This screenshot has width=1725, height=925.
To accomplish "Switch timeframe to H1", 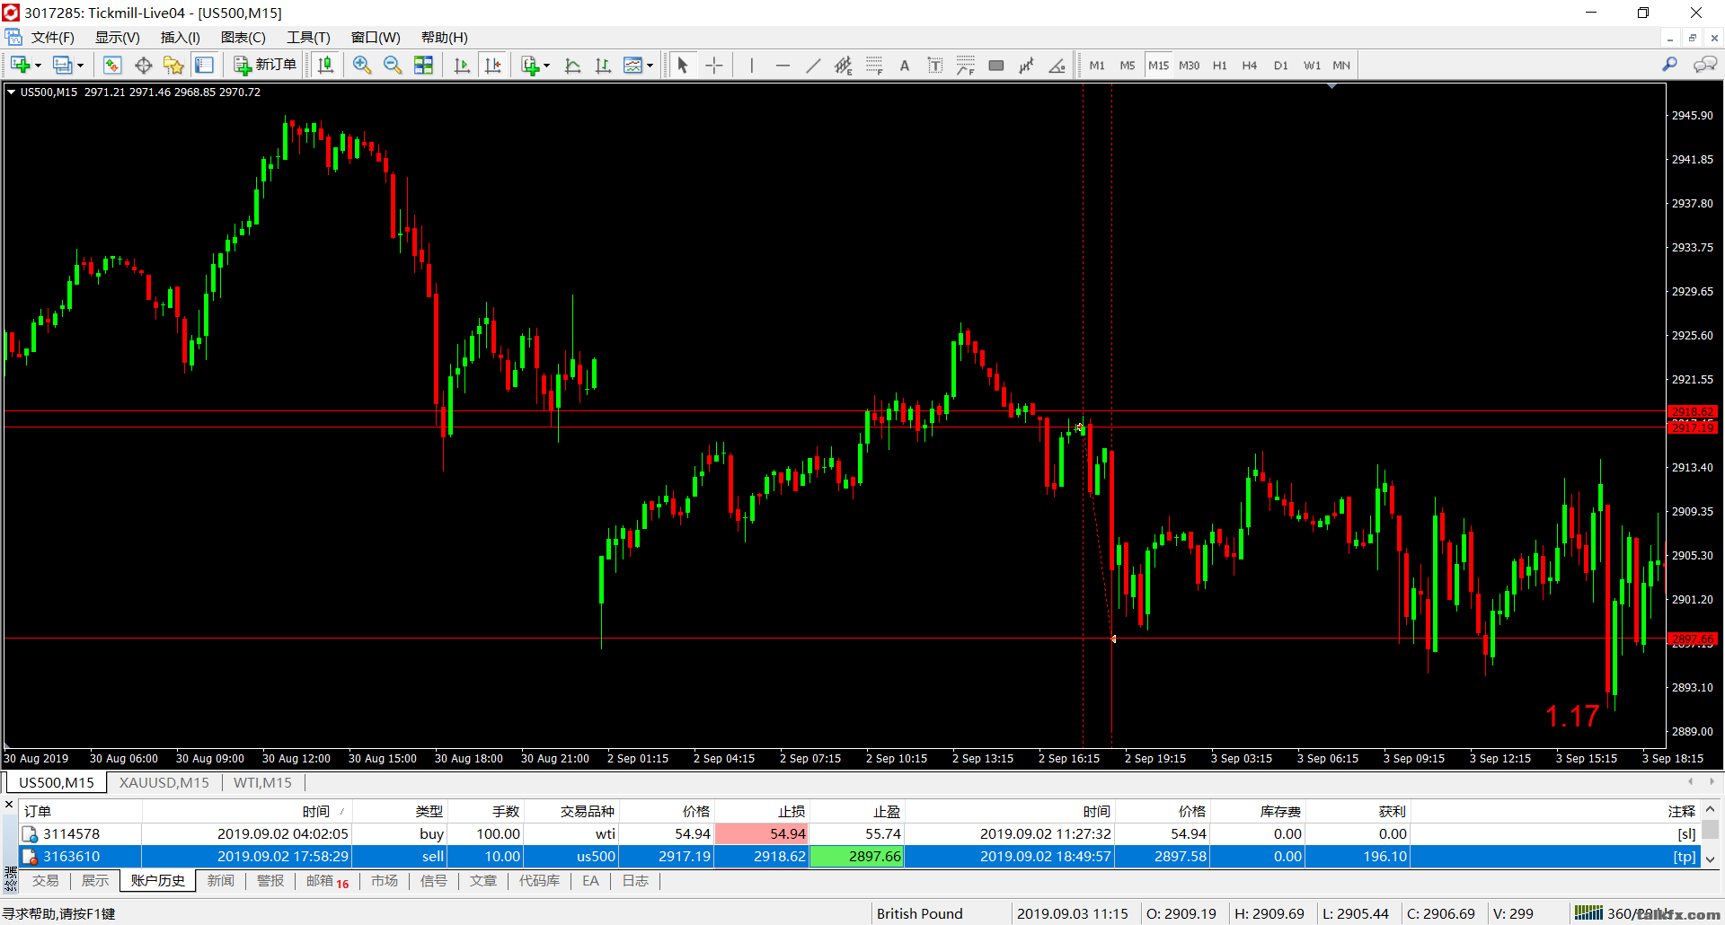I will (x=1219, y=65).
